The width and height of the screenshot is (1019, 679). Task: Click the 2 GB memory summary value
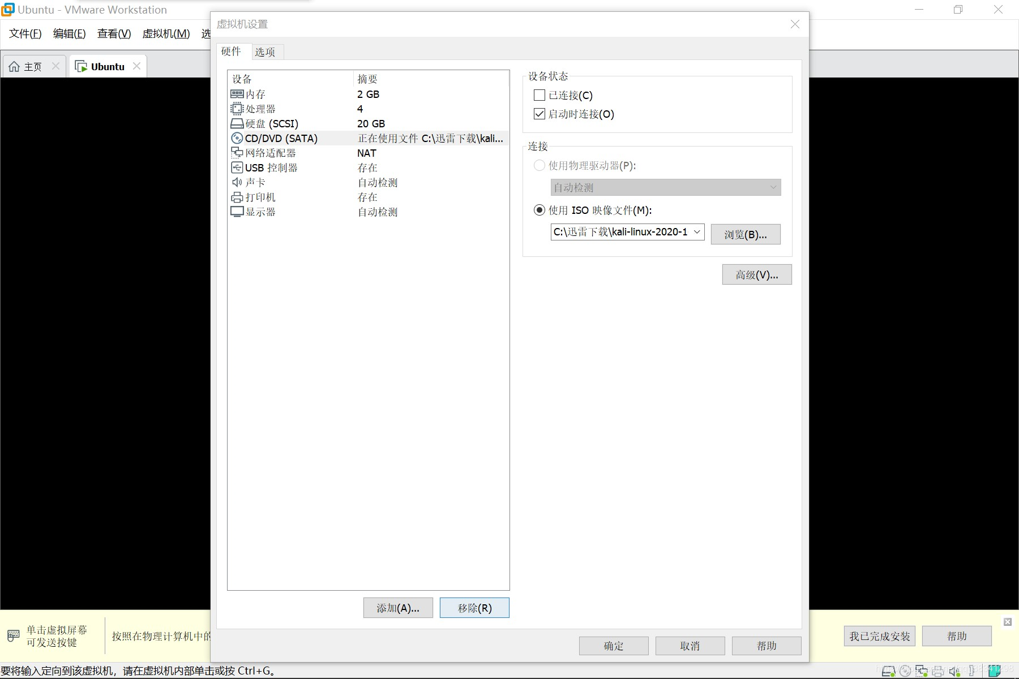click(368, 94)
